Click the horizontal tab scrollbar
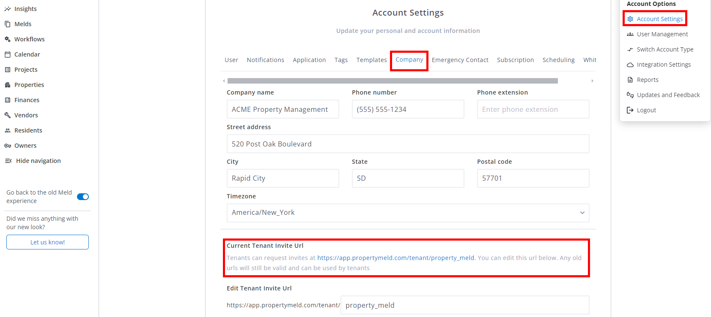 pos(393,81)
